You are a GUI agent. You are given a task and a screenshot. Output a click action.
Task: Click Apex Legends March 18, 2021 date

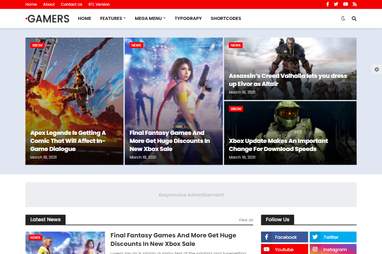click(x=43, y=157)
